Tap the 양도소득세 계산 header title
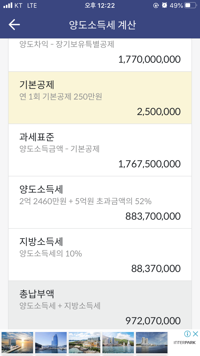The width and height of the screenshot is (200, 356). click(x=102, y=25)
